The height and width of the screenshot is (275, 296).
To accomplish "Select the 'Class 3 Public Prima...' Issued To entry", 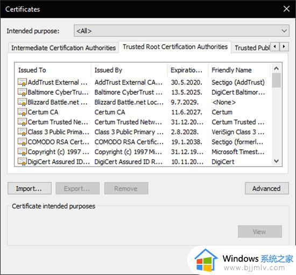I will tap(59, 132).
